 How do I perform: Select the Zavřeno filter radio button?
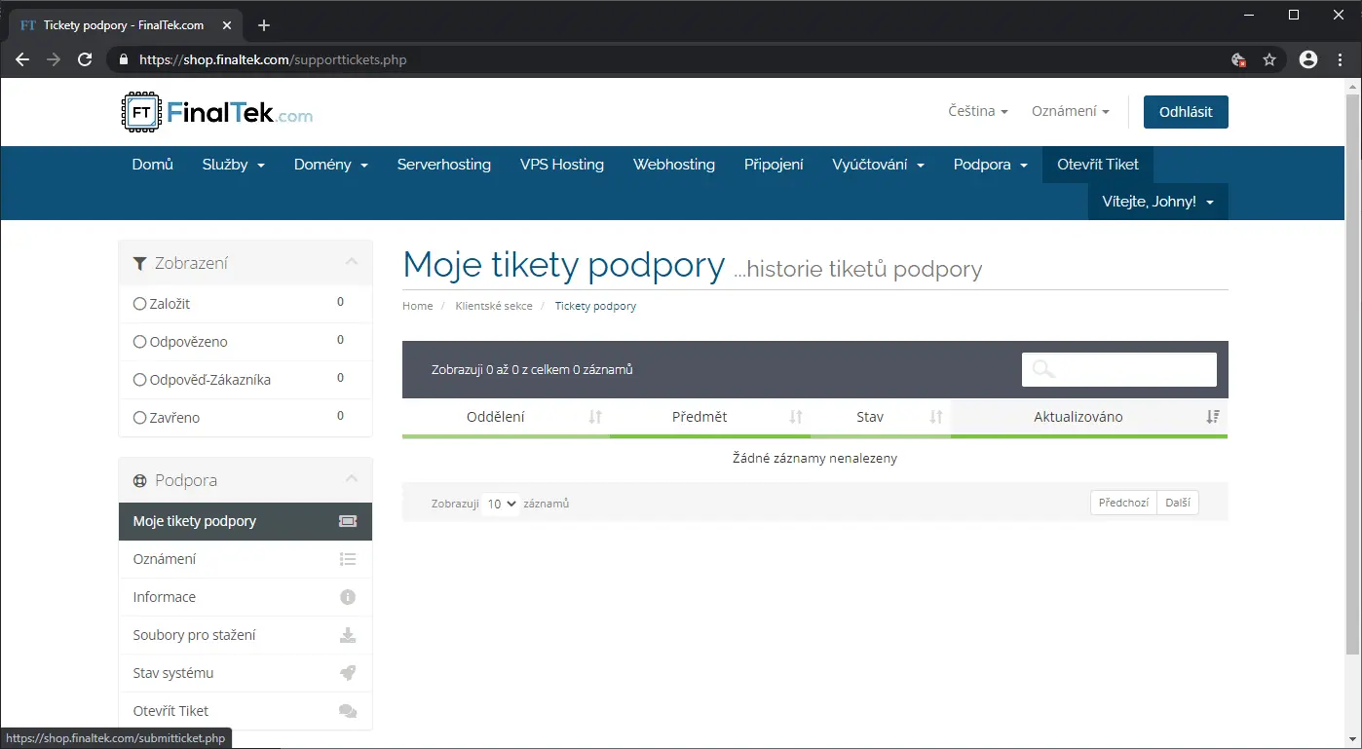(139, 418)
